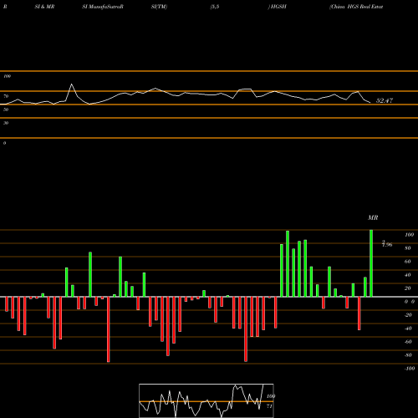Click the RSI line peak near 100
This screenshot has height=418, width=418.
(72, 84)
